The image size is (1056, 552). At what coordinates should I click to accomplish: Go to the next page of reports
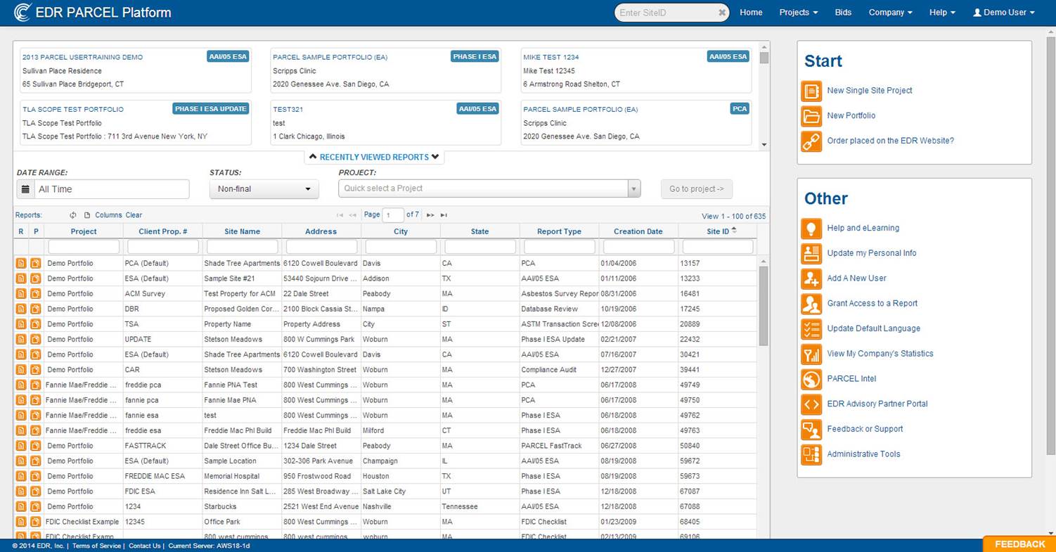(x=430, y=215)
